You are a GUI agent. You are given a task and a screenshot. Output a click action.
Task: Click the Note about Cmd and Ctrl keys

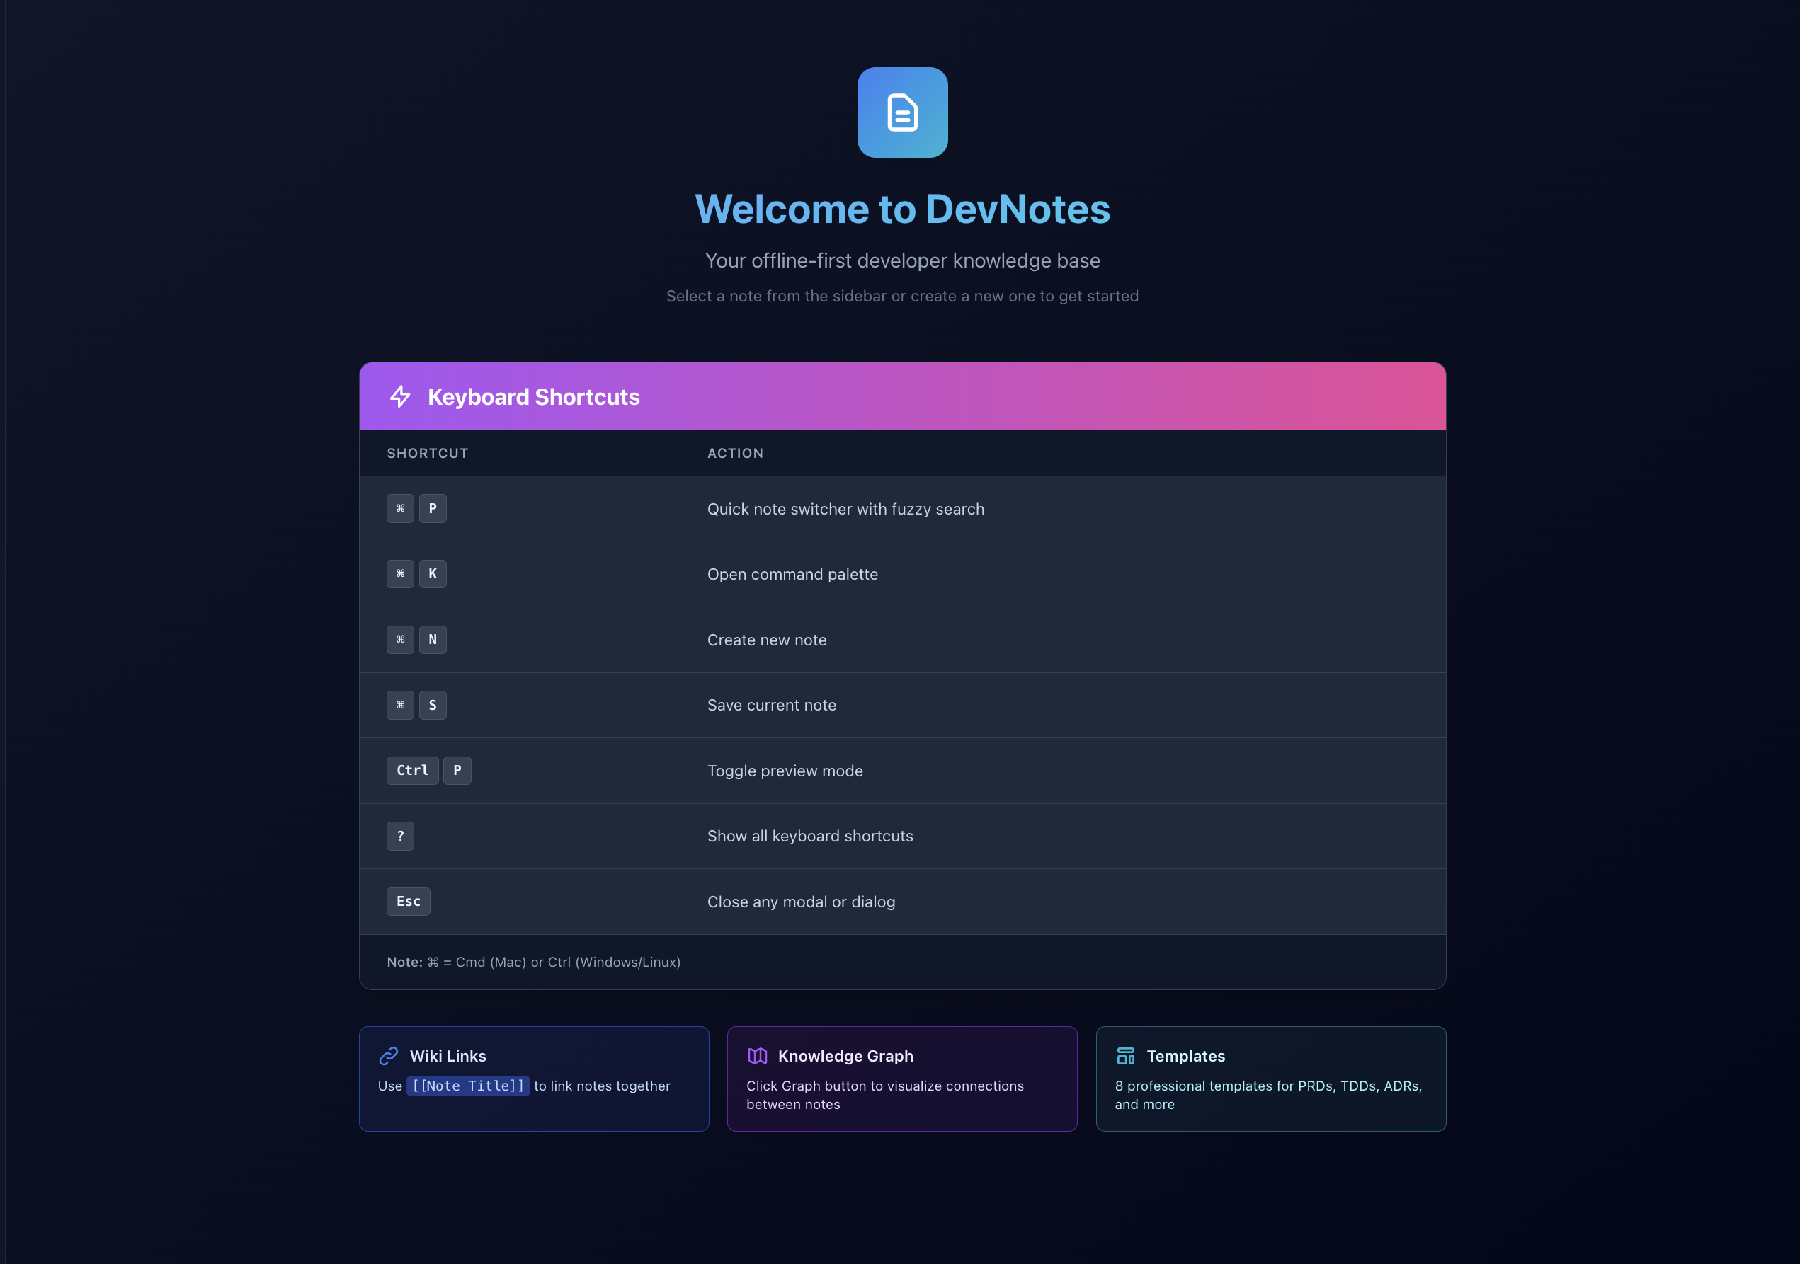click(x=534, y=962)
